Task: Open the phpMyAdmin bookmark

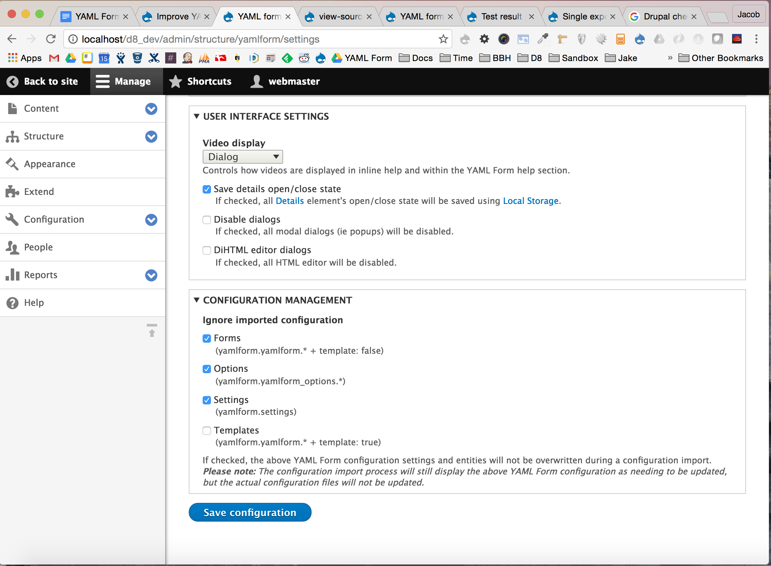Action: click(x=204, y=58)
